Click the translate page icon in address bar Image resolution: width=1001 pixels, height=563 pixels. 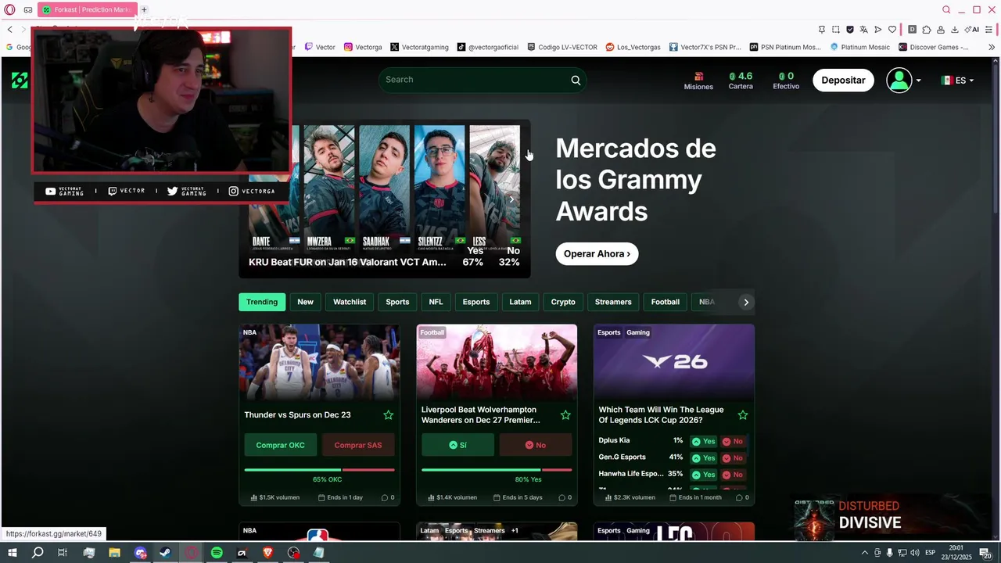point(864,30)
